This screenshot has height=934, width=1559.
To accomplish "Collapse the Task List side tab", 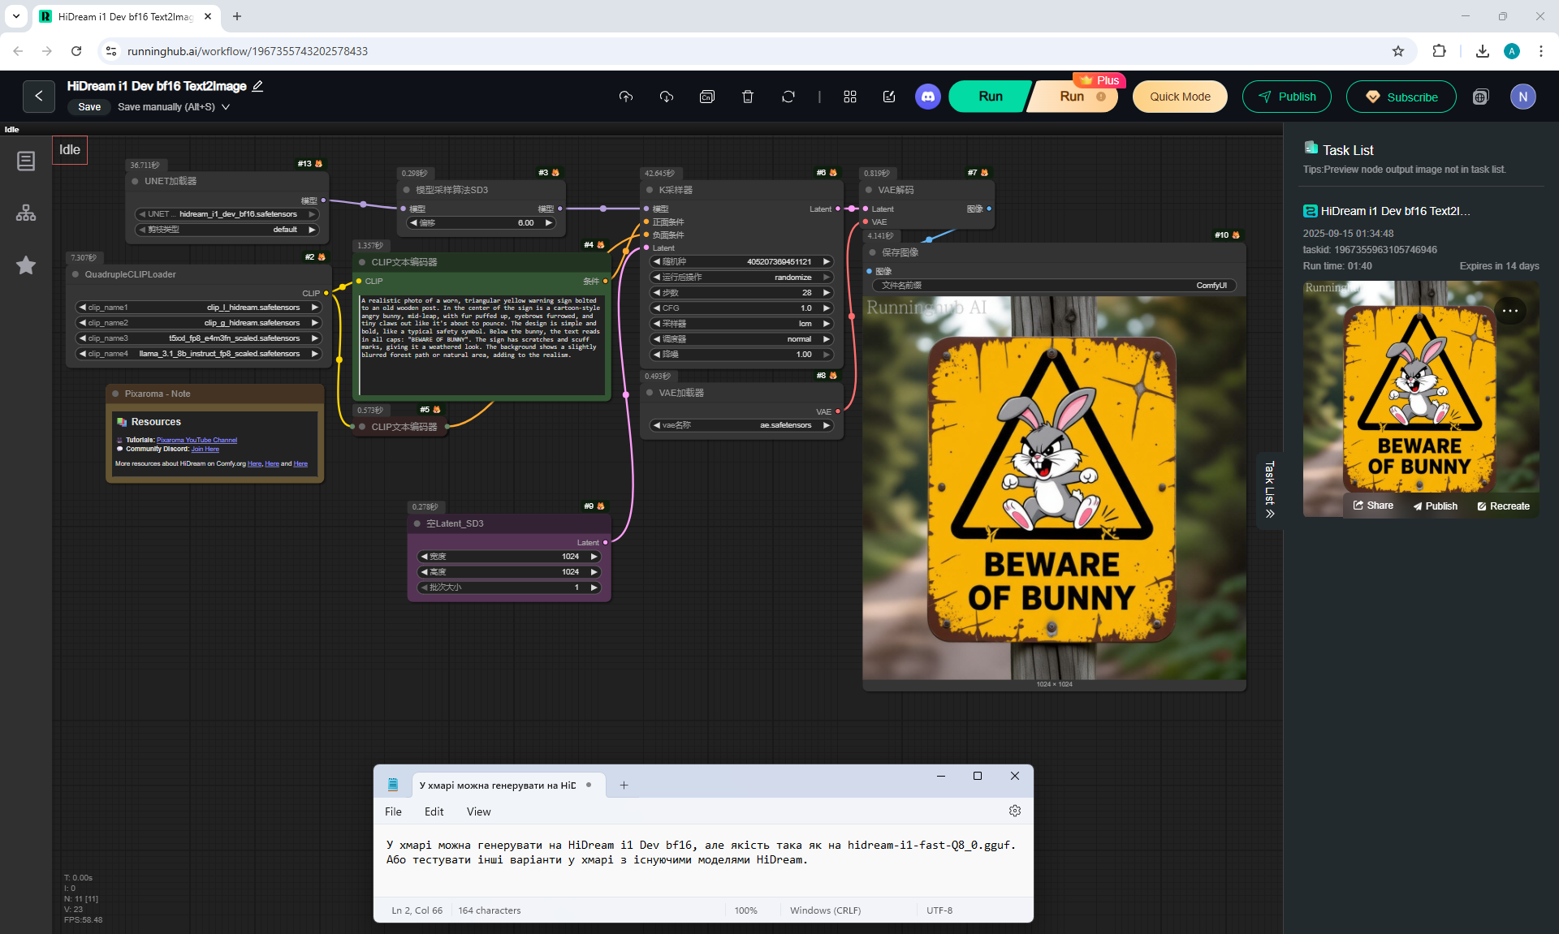I will (1269, 489).
